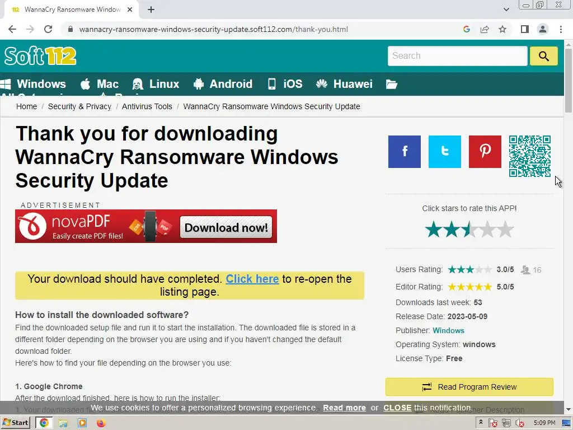This screenshot has width=573, height=430.
Task: Click the padlock site info icon
Action: click(x=71, y=29)
